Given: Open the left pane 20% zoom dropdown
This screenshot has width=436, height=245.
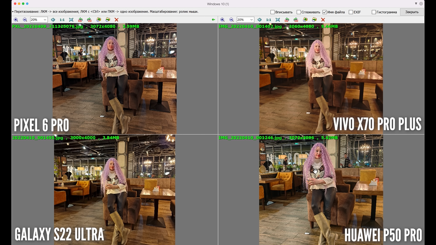Looking at the screenshot, I should pos(45,20).
